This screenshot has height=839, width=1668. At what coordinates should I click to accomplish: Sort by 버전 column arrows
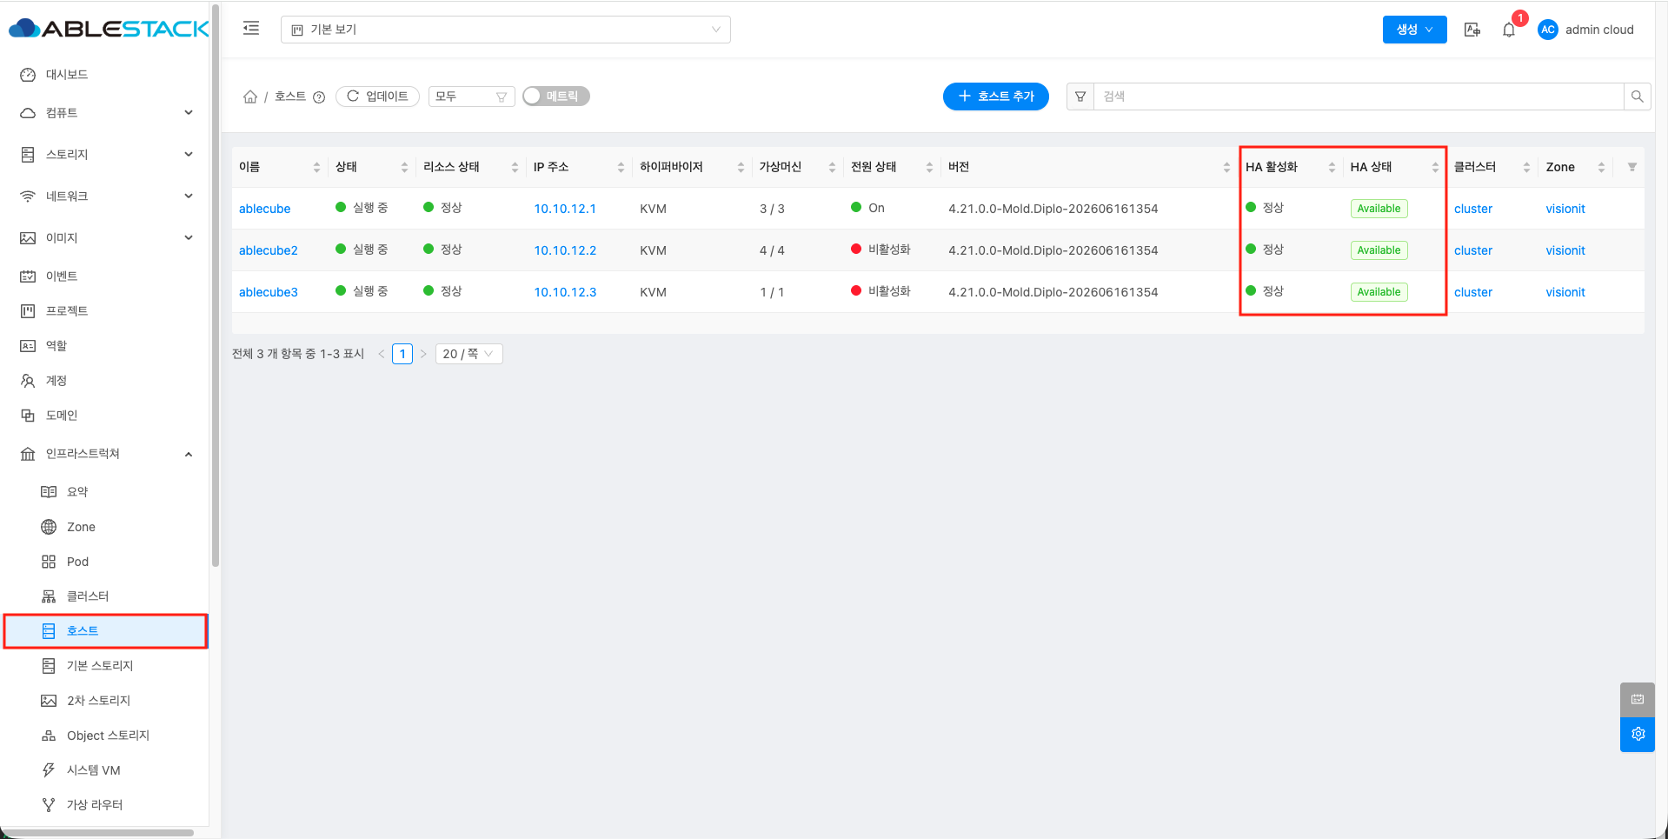pos(1226,167)
